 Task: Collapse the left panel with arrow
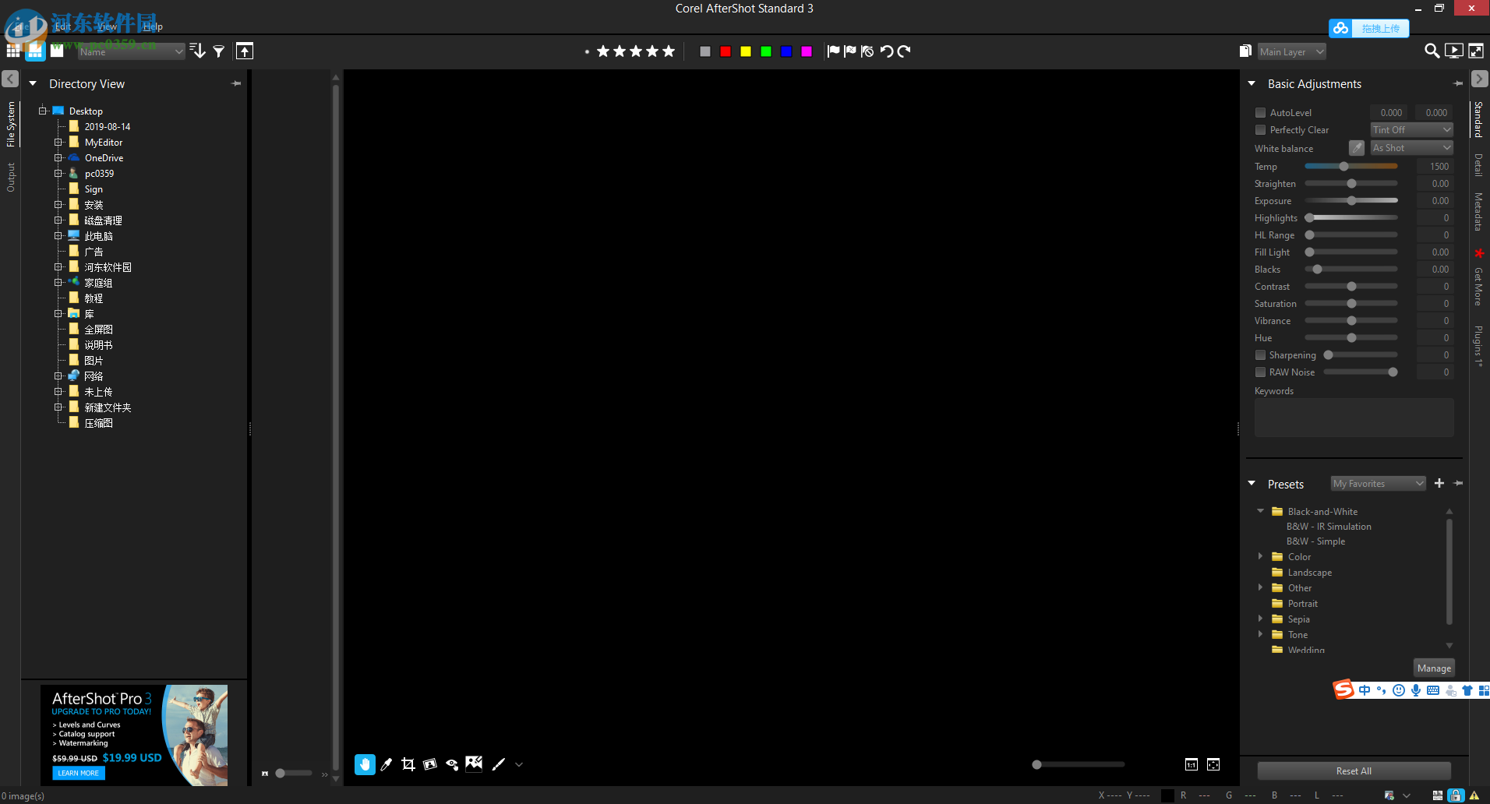10,79
